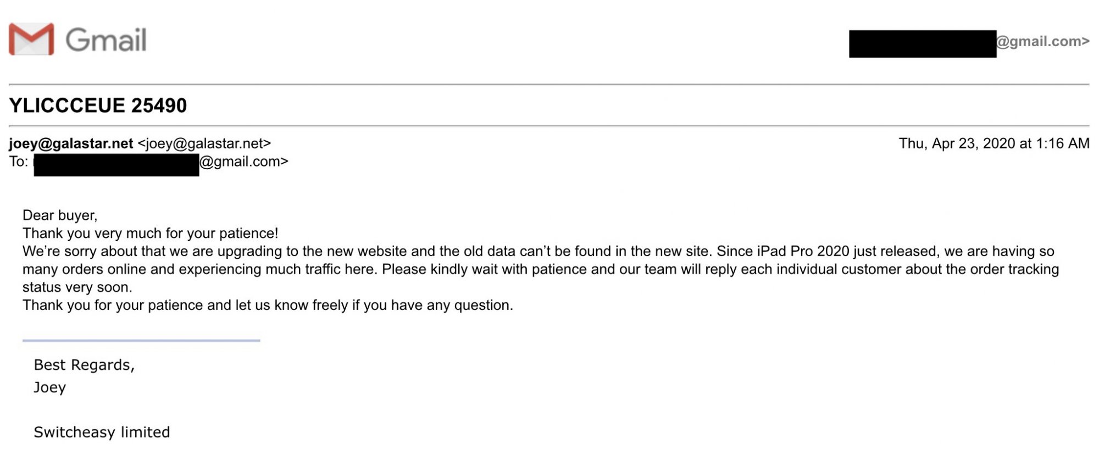Click the sender address in angle brackets
The width and height of the screenshot is (1099, 472).
204,143
